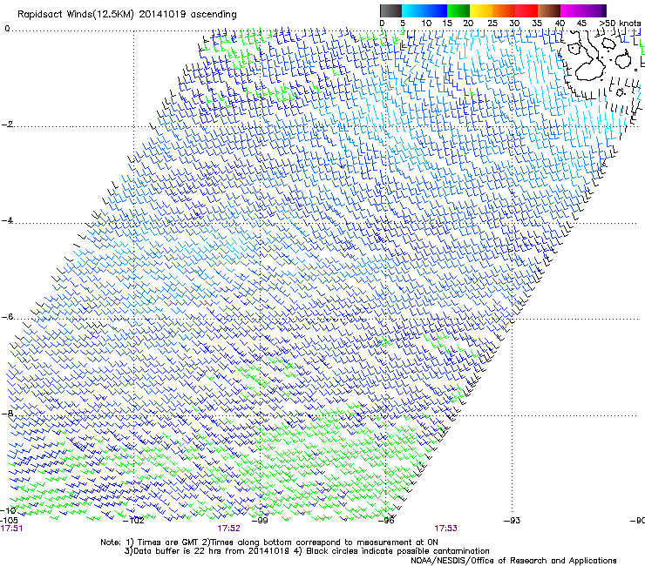Click the longitude label '-96'

(x=386, y=521)
